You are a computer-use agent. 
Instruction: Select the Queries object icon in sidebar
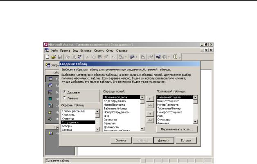(50, 85)
